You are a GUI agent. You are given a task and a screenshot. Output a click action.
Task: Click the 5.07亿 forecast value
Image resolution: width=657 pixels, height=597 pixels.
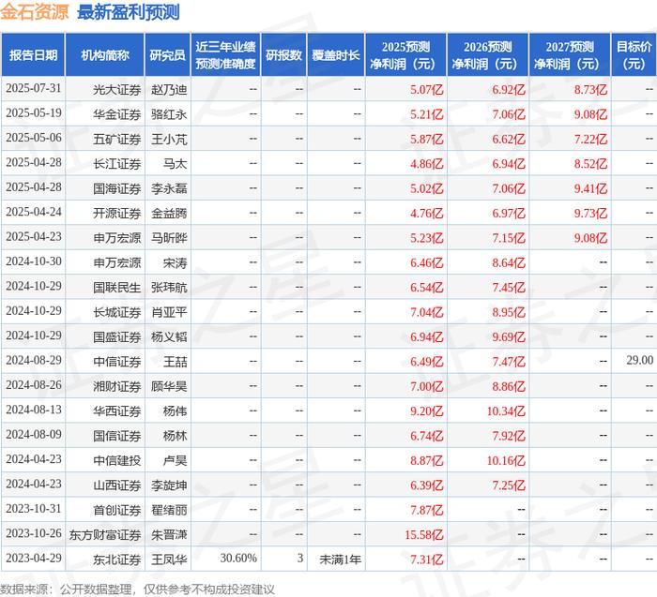[x=426, y=90]
